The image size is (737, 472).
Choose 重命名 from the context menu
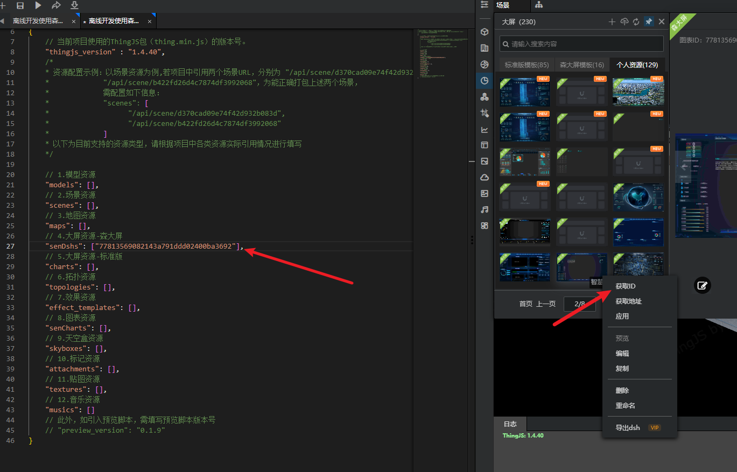[x=626, y=406]
